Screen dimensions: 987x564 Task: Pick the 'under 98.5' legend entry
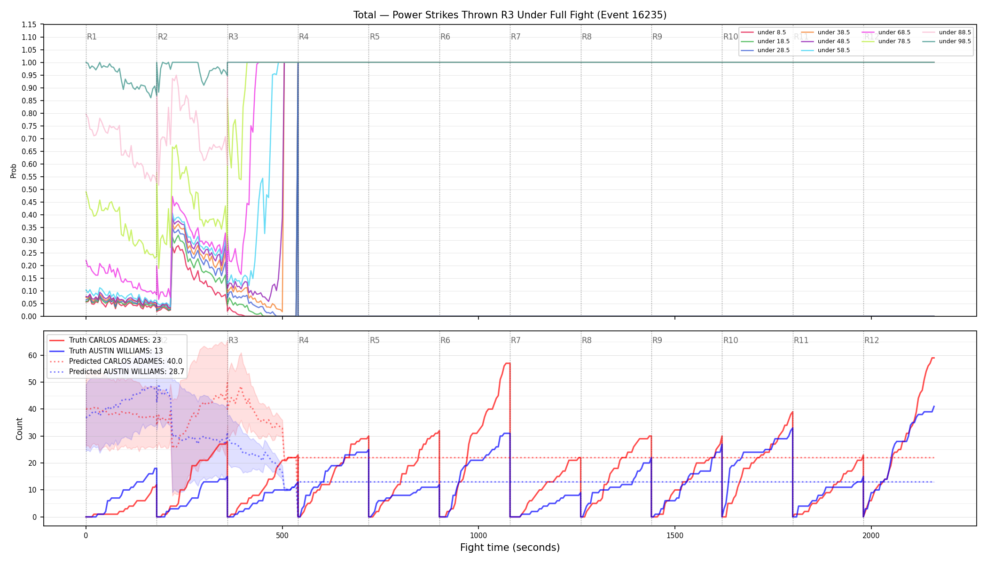pos(947,41)
